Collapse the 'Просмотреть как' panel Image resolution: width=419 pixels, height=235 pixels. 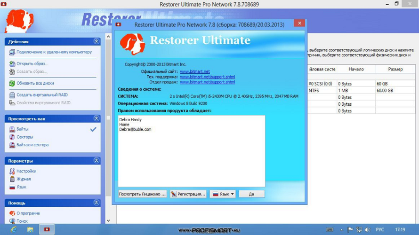[x=97, y=118]
